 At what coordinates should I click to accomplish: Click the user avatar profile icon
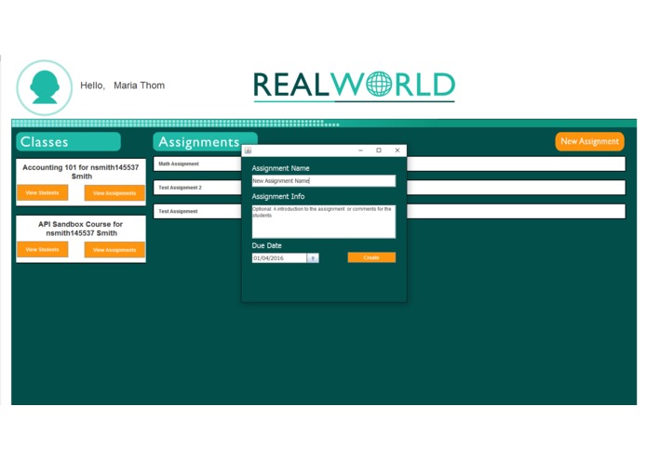click(x=44, y=87)
